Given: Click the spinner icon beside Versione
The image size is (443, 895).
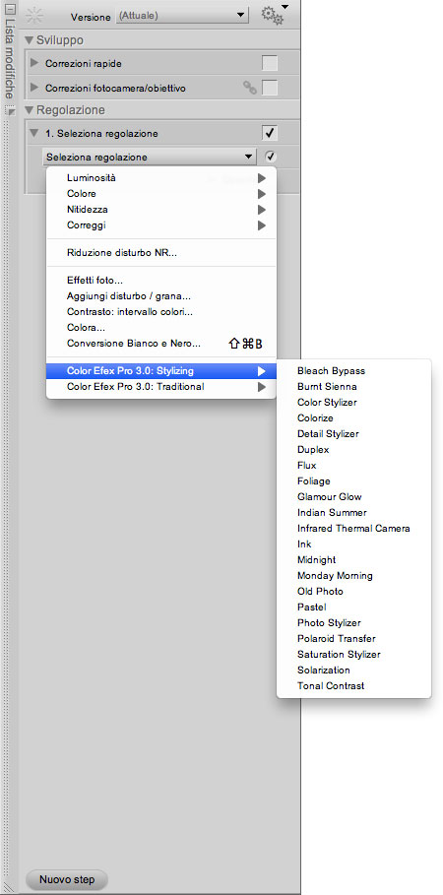Looking at the screenshot, I should click(34, 16).
